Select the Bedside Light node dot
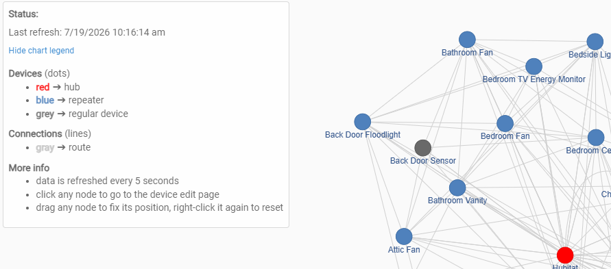611x269 pixels. 595,42
